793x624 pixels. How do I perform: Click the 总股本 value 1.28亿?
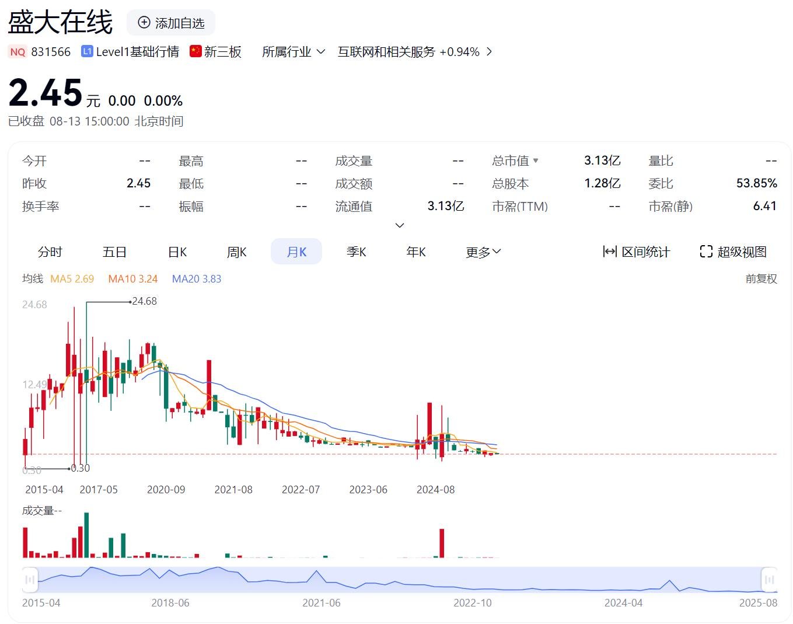point(602,183)
